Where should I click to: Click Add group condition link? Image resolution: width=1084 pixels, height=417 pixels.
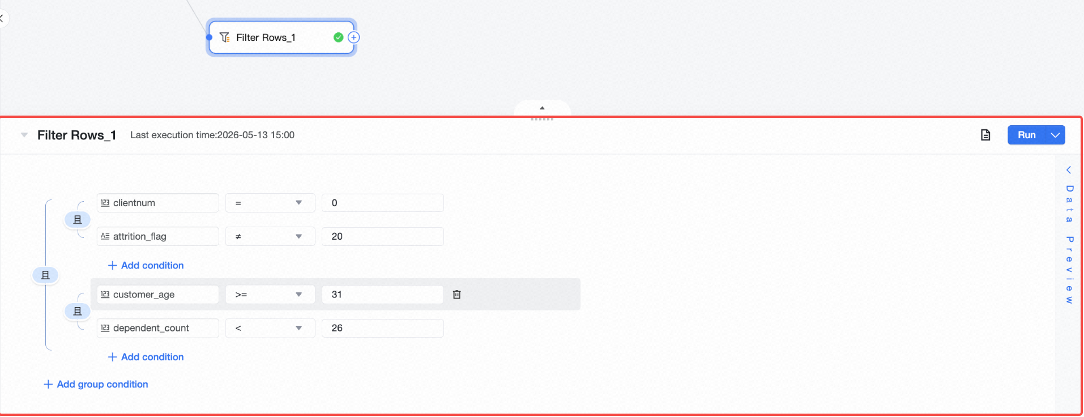click(96, 384)
